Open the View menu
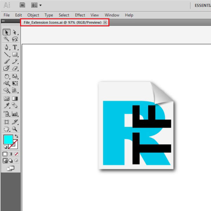Screen dimensions: 211x211 coord(95,15)
